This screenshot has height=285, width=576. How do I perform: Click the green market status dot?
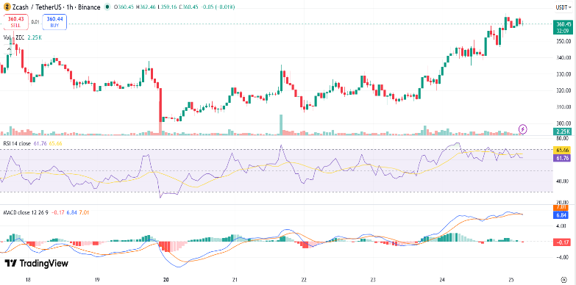(x=107, y=7)
